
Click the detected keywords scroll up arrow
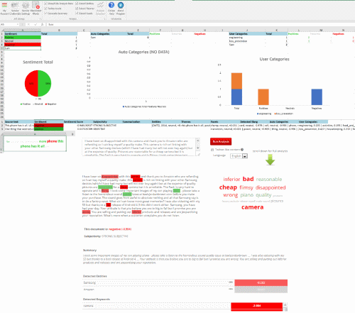coord(285,304)
